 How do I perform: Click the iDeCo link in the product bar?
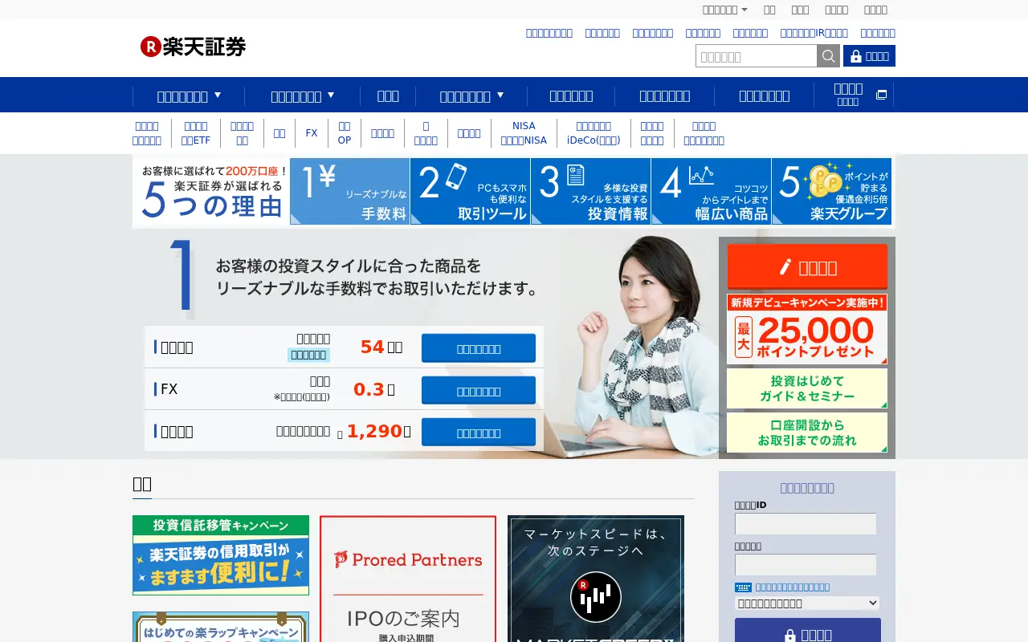click(x=594, y=133)
